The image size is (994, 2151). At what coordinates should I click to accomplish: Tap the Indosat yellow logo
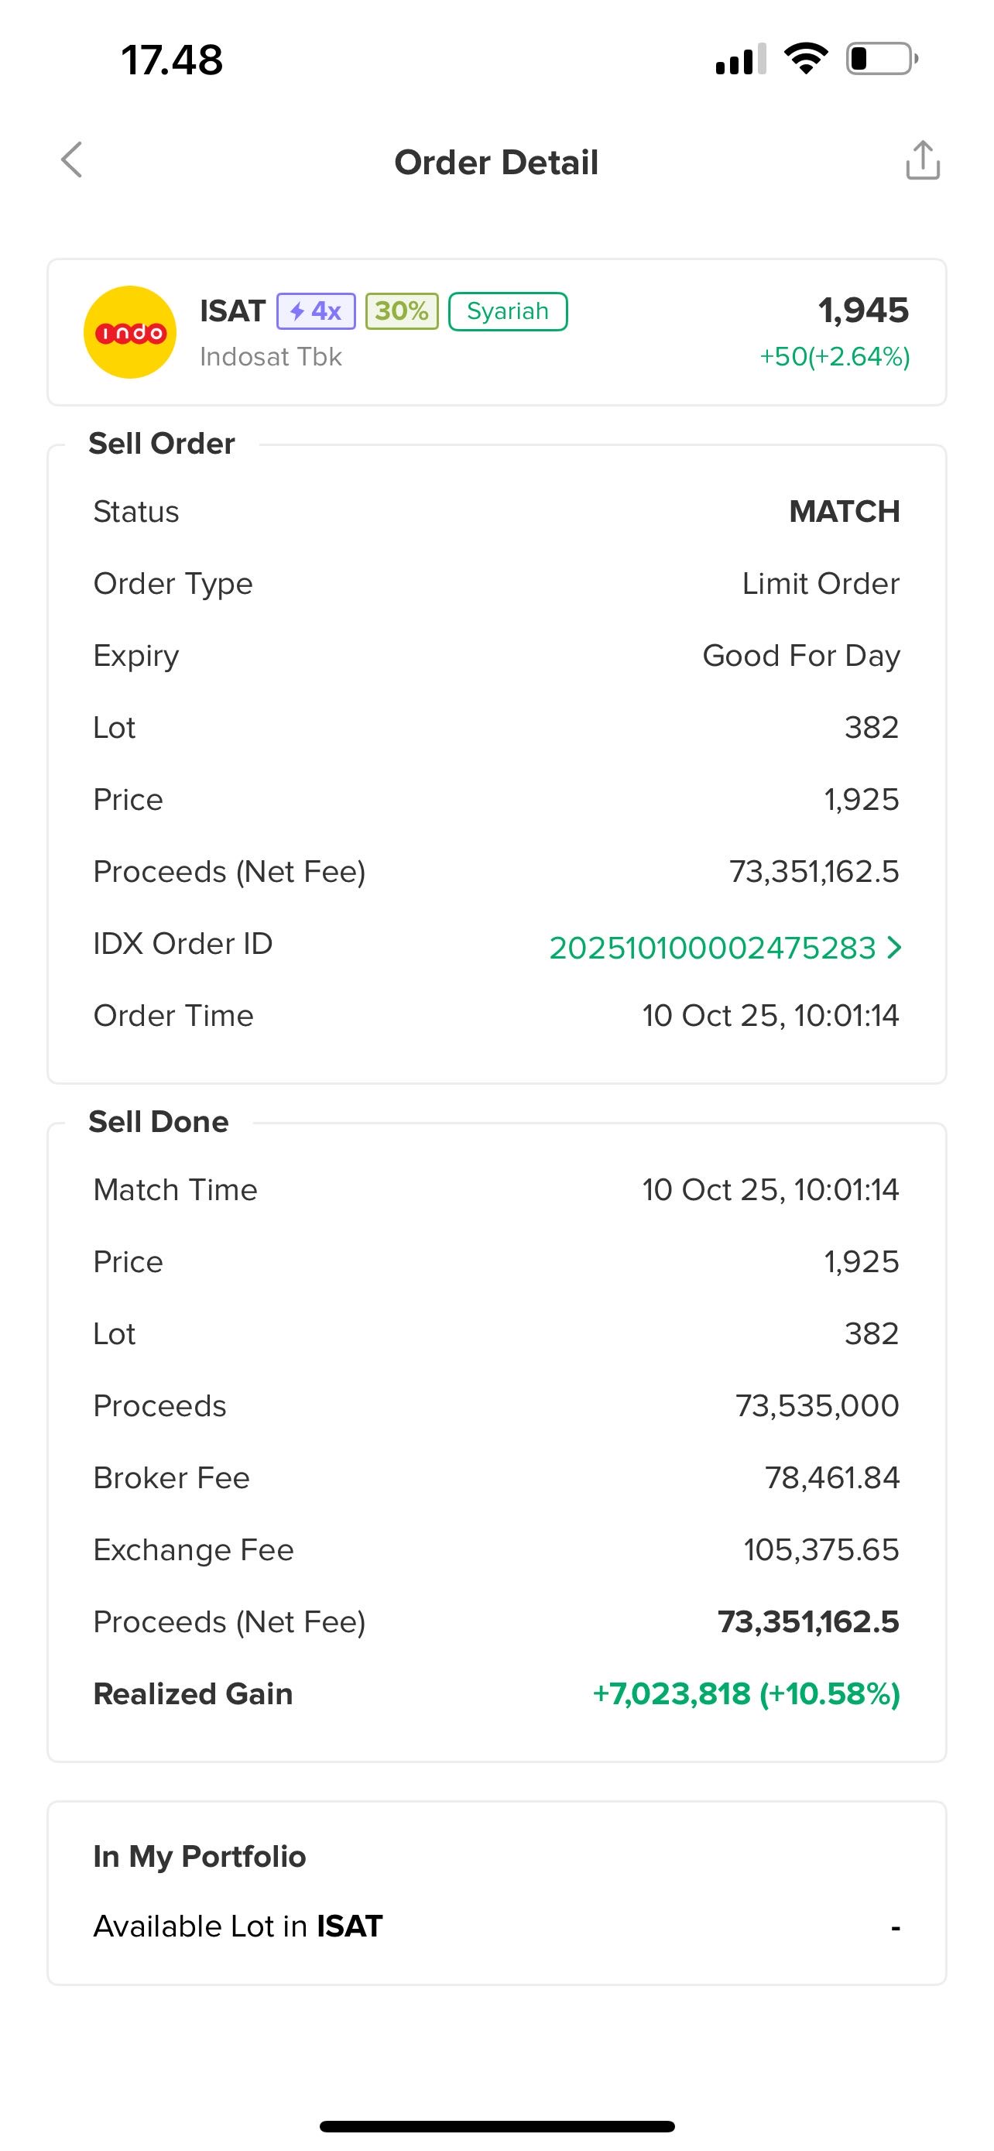point(130,332)
